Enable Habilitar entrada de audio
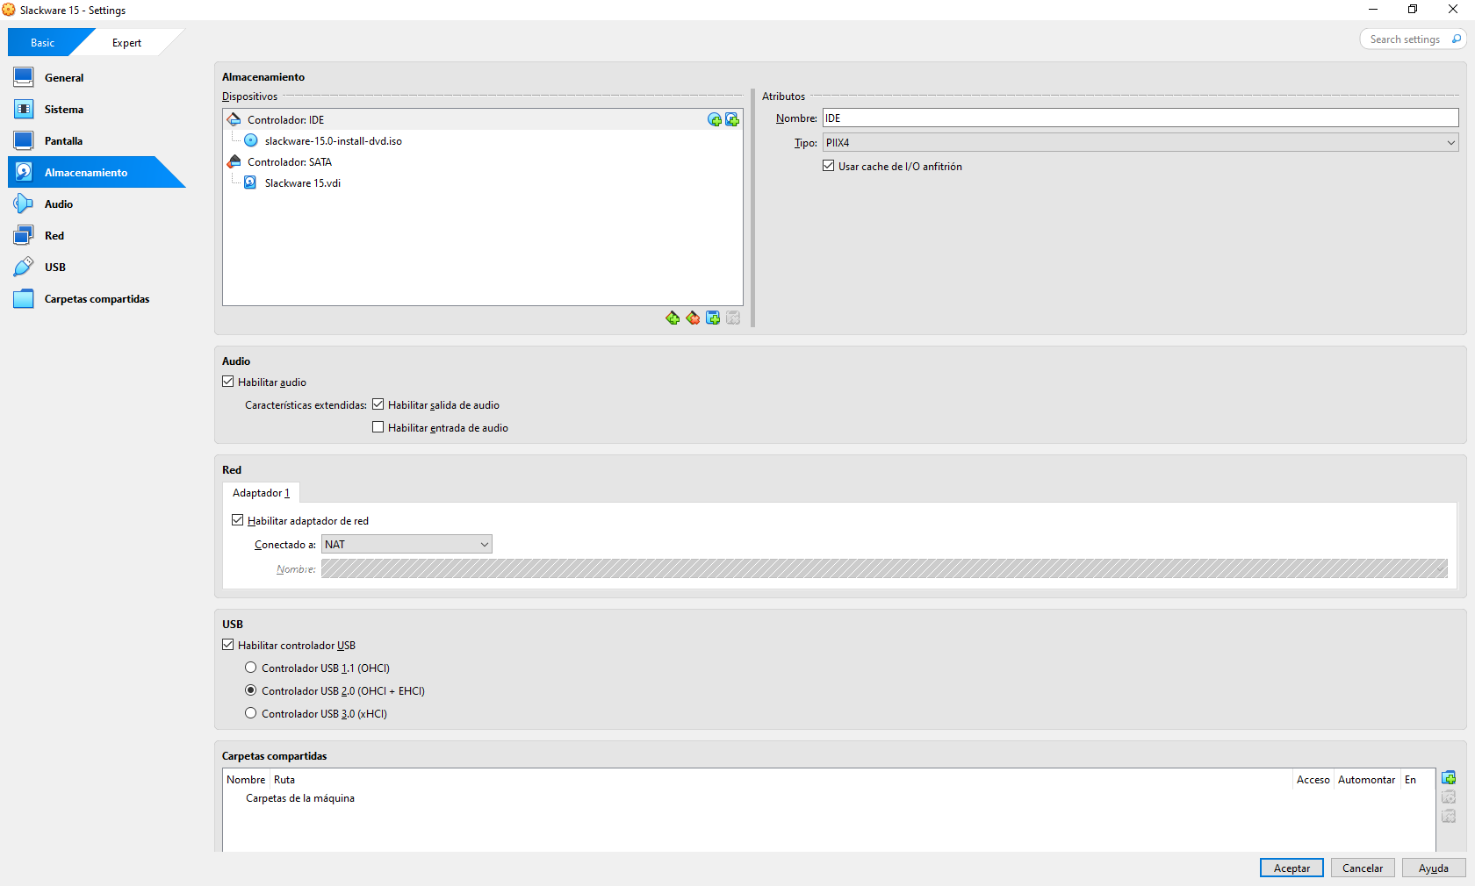 coord(378,427)
